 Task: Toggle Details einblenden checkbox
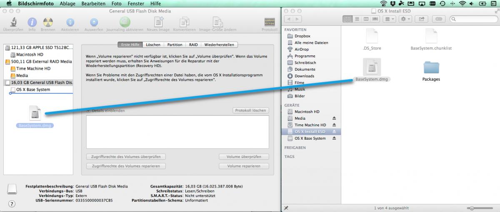[88, 111]
